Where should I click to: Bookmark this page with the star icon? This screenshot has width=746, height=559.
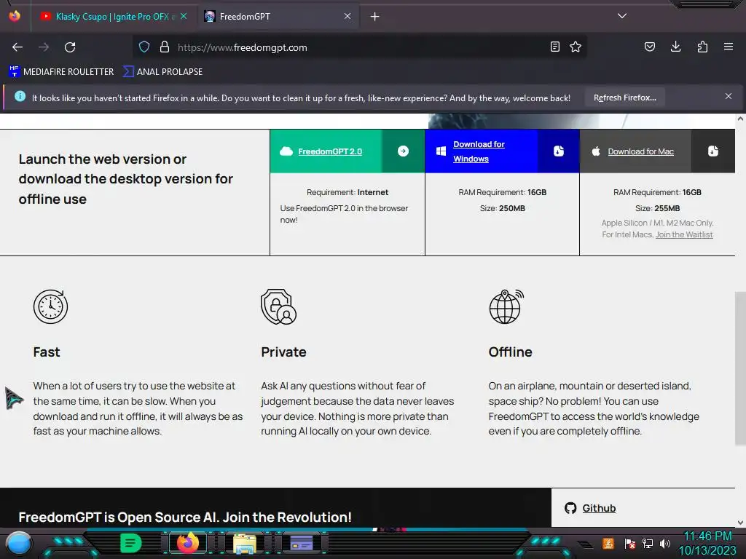point(576,47)
